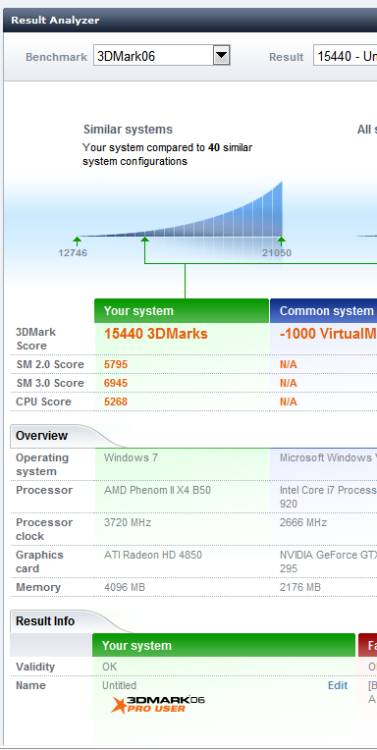Open the Benchmark dropdown arrow

222,56
